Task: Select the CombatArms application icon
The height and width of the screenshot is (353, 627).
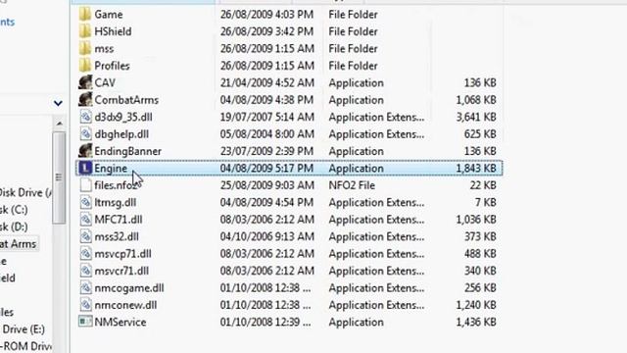Action: [85, 100]
